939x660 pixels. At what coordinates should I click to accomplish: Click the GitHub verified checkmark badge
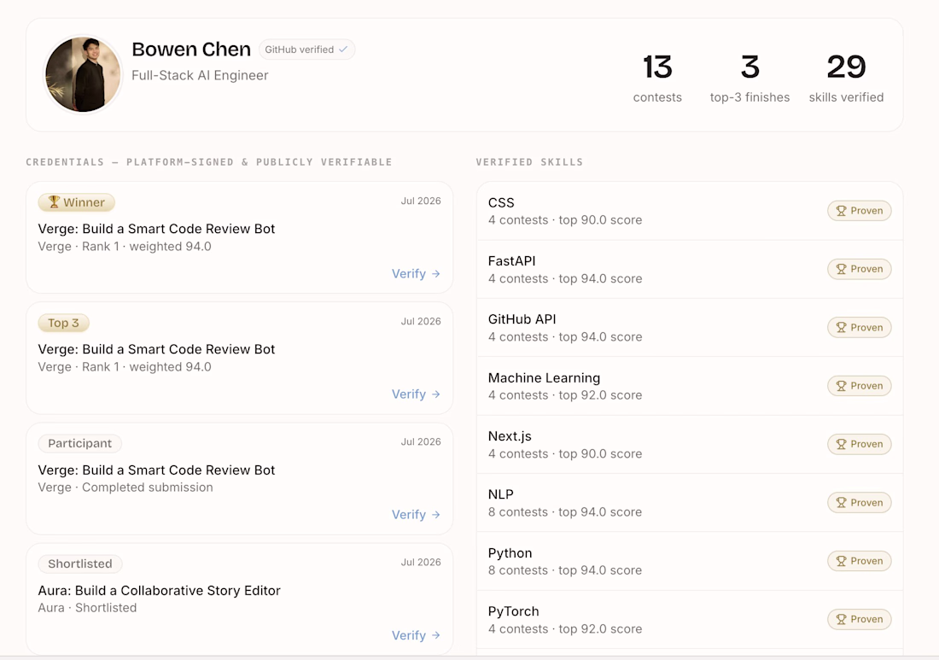306,50
